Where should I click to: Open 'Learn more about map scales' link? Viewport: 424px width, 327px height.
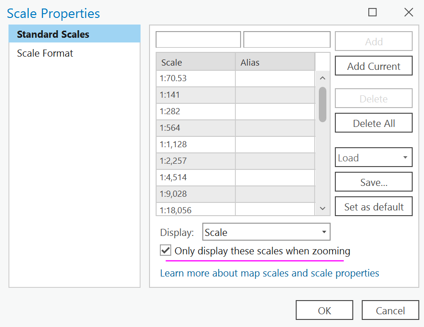point(269,273)
